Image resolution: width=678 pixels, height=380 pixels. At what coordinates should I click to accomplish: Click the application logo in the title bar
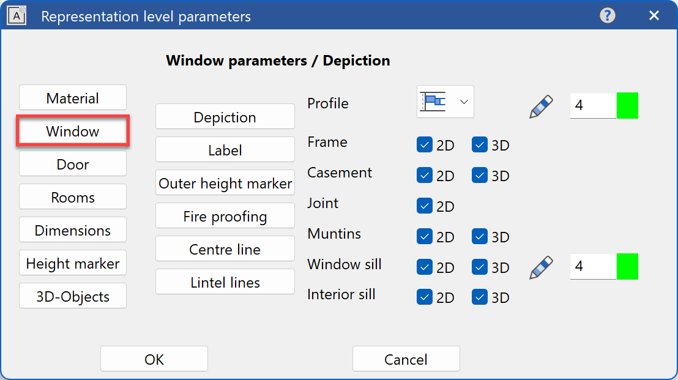pos(17,15)
